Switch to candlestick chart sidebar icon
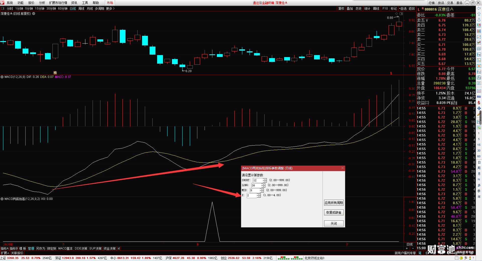The image size is (482, 261). (479, 43)
